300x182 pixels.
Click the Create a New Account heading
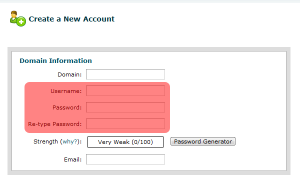71,19
